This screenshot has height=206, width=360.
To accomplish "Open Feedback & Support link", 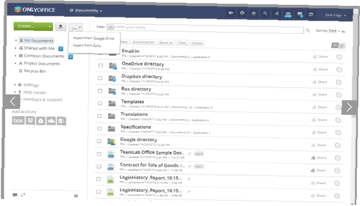I will click(x=43, y=100).
